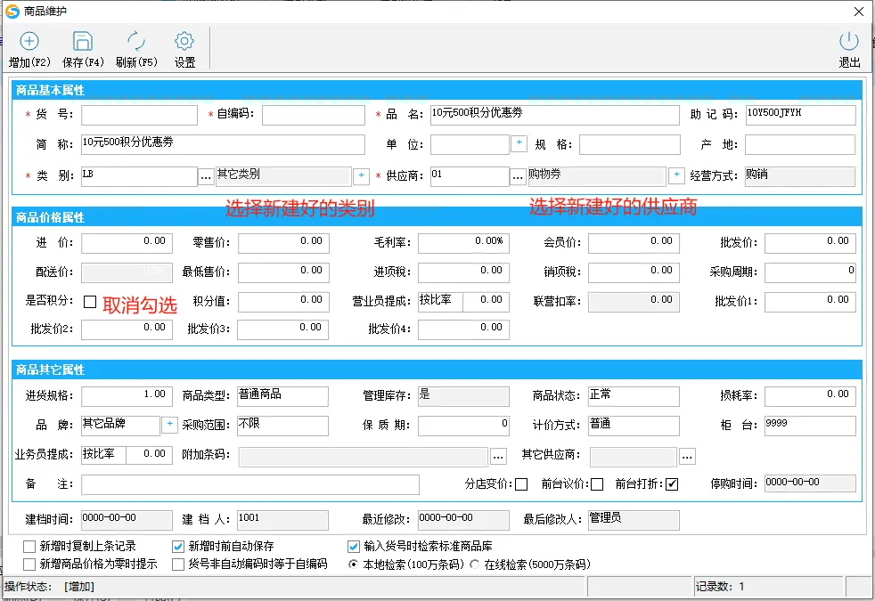The height and width of the screenshot is (601, 875).
Task: Click the 品名 product name field
Action: pos(555,115)
